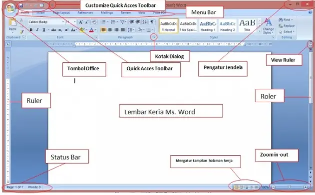The image size is (315, 195).
Task: Open the Customize Quick Access Toolbar dropdown
Action: point(52,5)
